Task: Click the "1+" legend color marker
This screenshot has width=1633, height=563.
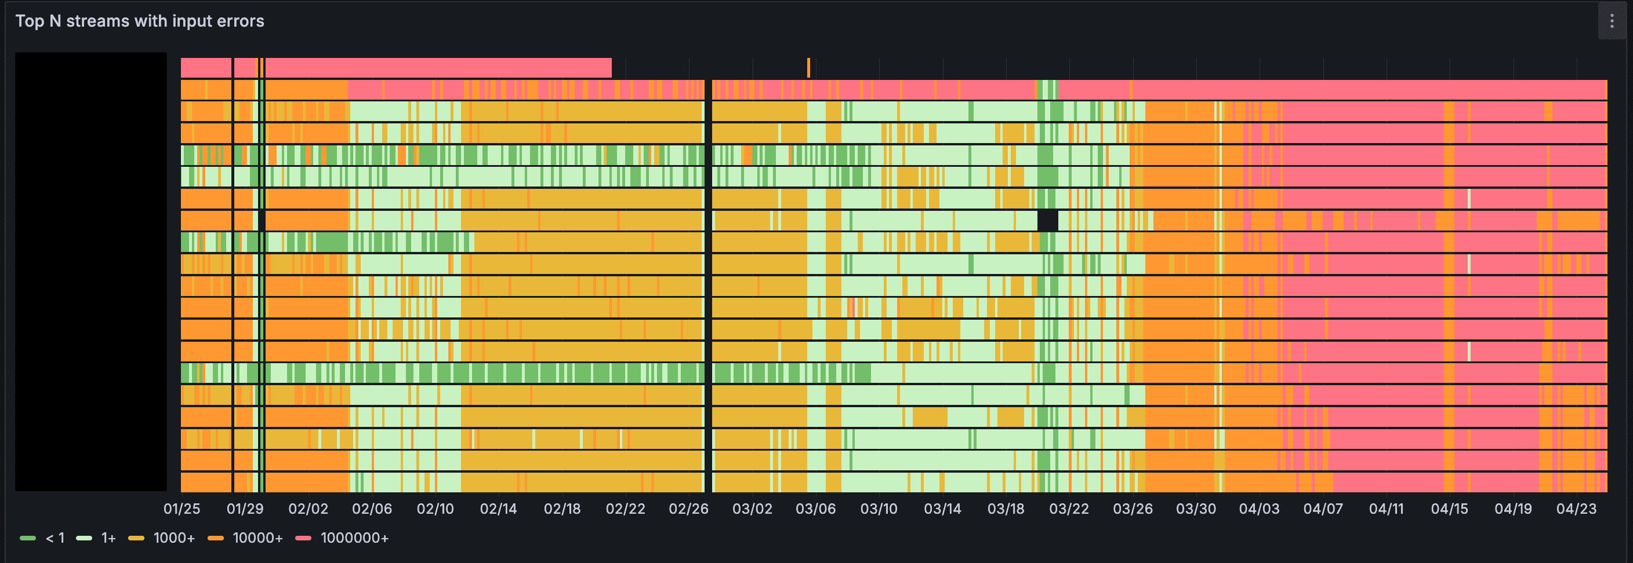Action: click(x=83, y=538)
